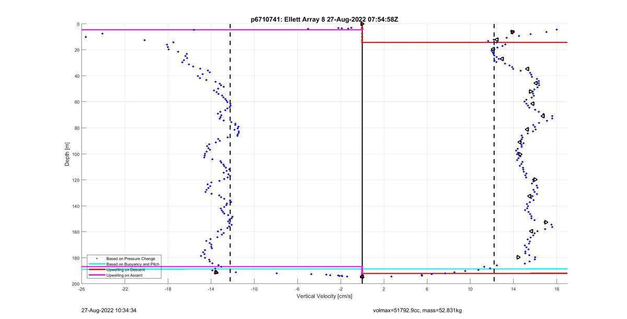627x319 pixels.
Task: Click the x-axis tick label '-14'
Action: (211, 289)
